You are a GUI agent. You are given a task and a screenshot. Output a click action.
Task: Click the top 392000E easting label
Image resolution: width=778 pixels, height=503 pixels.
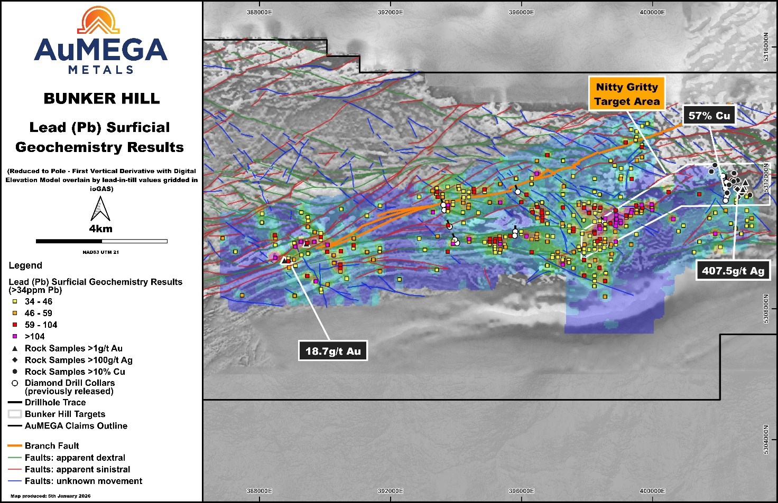pyautogui.click(x=390, y=12)
